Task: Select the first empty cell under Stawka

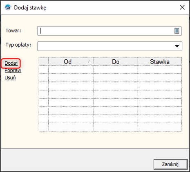Action: [160, 70]
